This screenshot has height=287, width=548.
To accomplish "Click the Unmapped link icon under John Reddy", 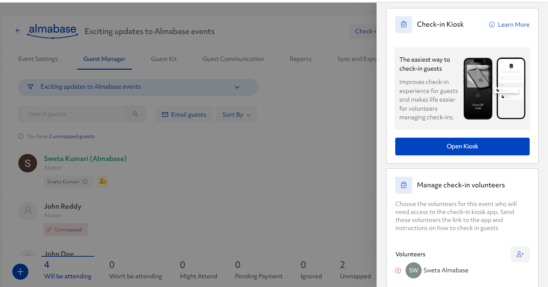I will pos(49,229).
